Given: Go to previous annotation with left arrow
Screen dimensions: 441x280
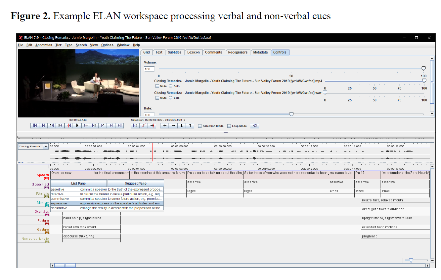Looking at the screenshot, I should pos(164,125).
